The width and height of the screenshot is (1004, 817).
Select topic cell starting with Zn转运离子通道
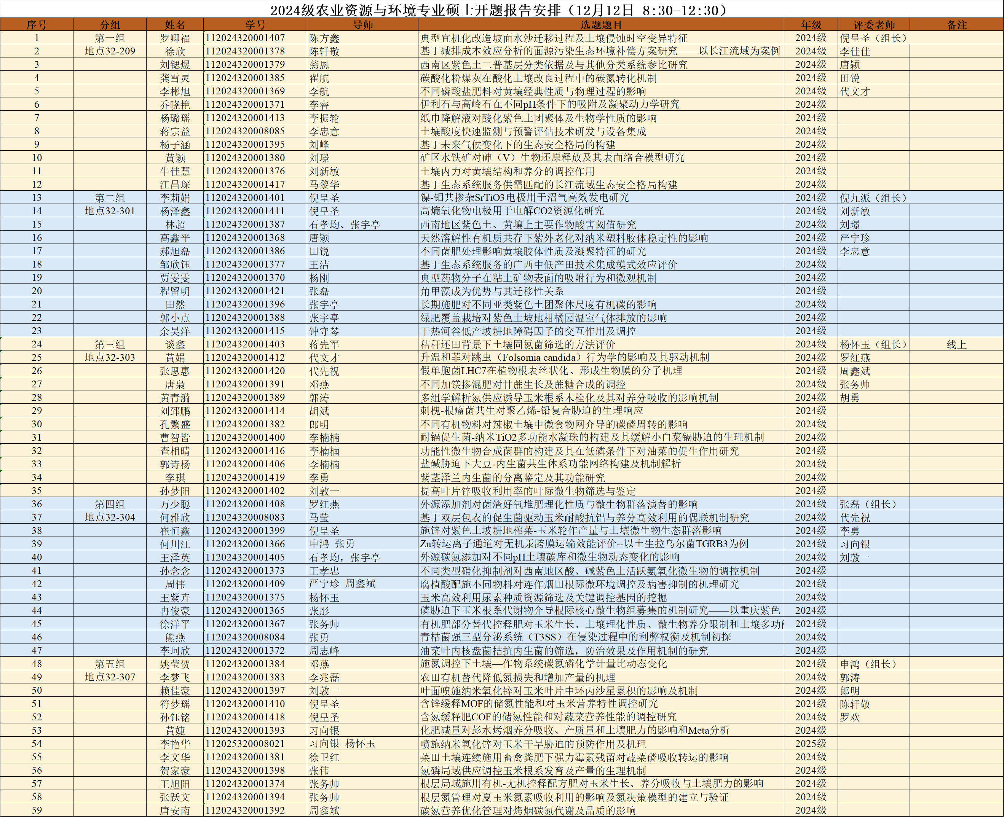tap(584, 543)
